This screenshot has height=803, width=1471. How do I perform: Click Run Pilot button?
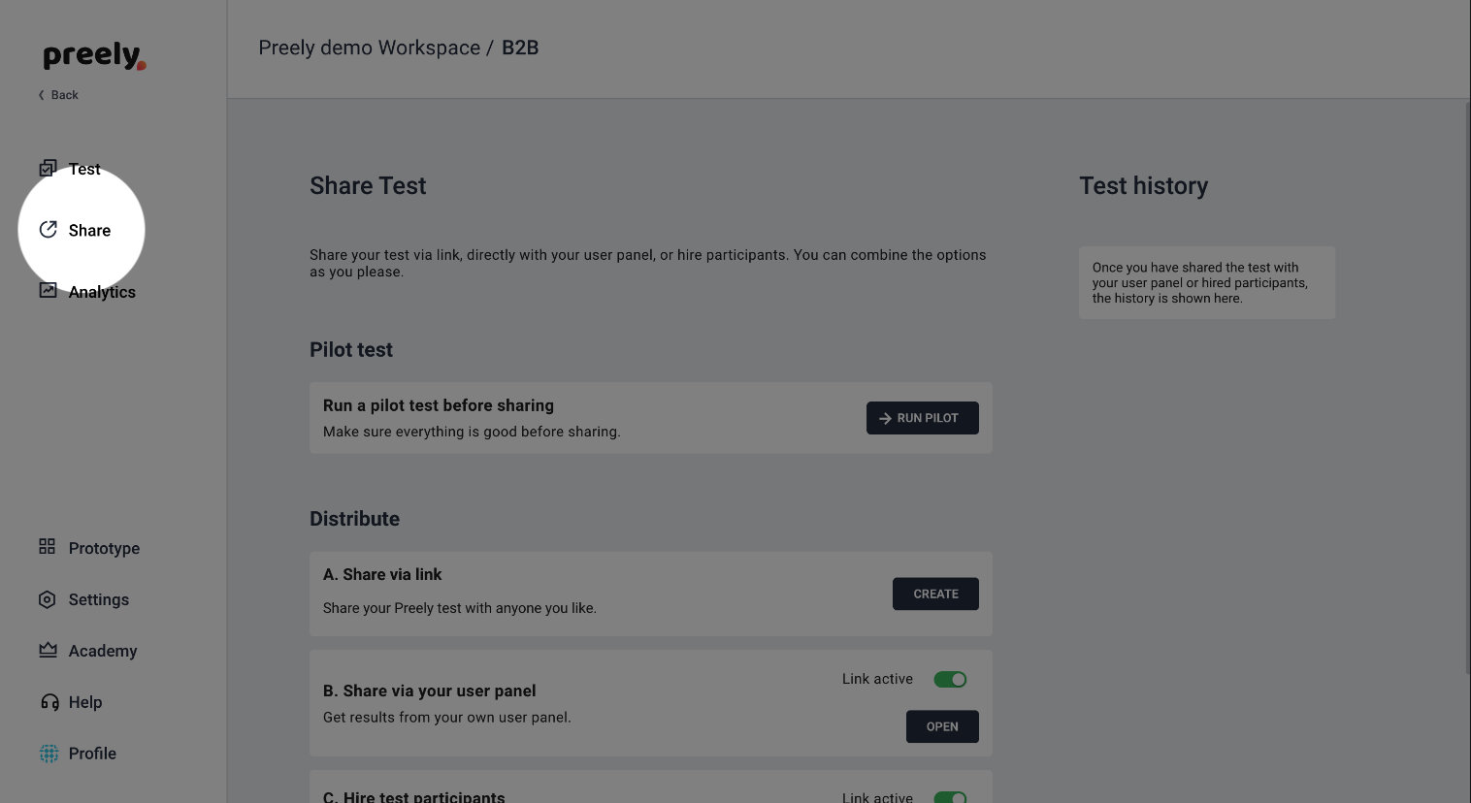point(922,418)
